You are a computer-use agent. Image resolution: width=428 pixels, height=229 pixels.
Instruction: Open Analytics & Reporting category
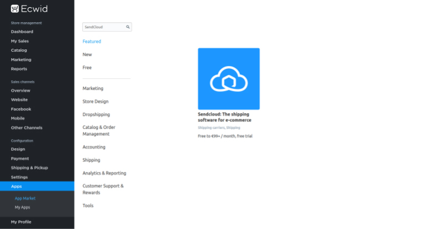pos(104,173)
